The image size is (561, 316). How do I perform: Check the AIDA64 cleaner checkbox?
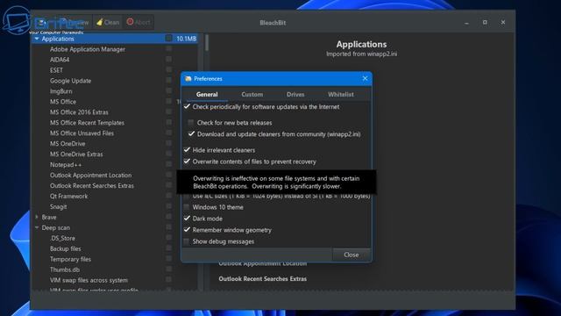point(169,59)
